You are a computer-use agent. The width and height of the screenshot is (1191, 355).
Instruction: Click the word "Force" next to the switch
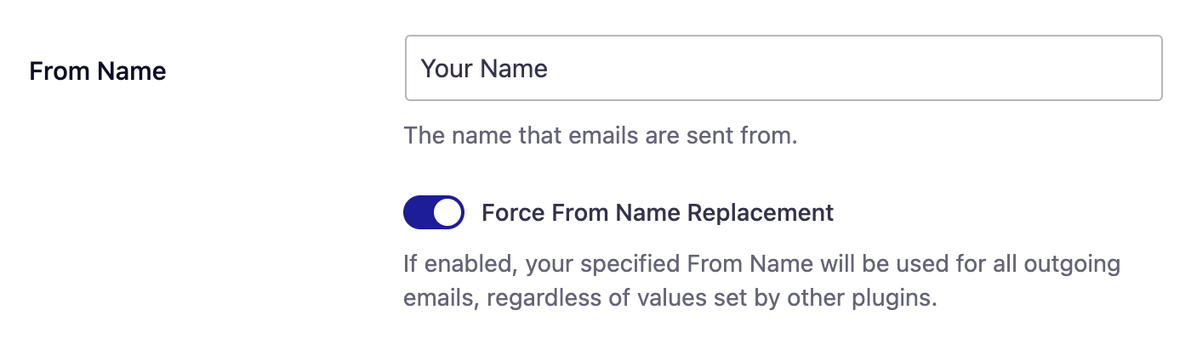click(509, 212)
